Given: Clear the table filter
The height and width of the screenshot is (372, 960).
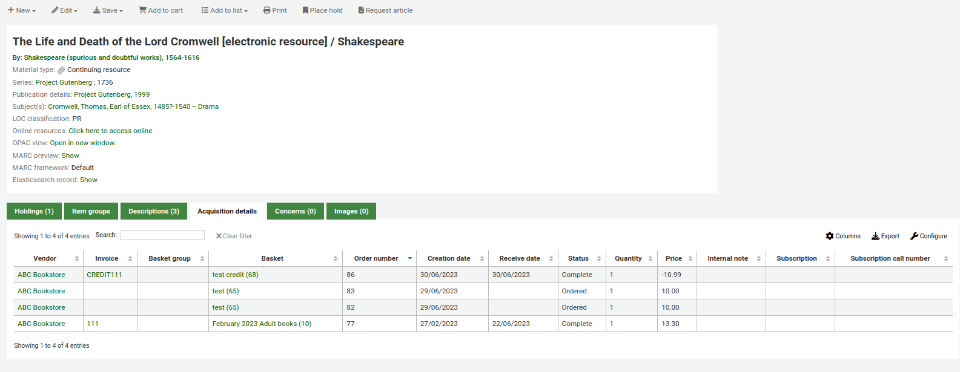Looking at the screenshot, I should click(234, 236).
